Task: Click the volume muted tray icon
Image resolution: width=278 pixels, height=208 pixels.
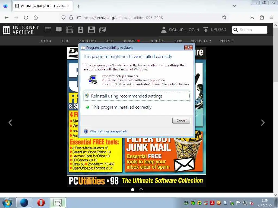Action: click(x=251, y=203)
